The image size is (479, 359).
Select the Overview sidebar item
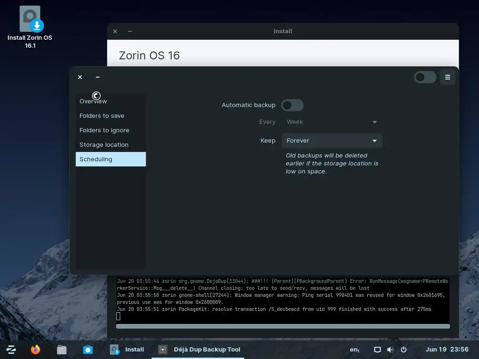pos(110,101)
